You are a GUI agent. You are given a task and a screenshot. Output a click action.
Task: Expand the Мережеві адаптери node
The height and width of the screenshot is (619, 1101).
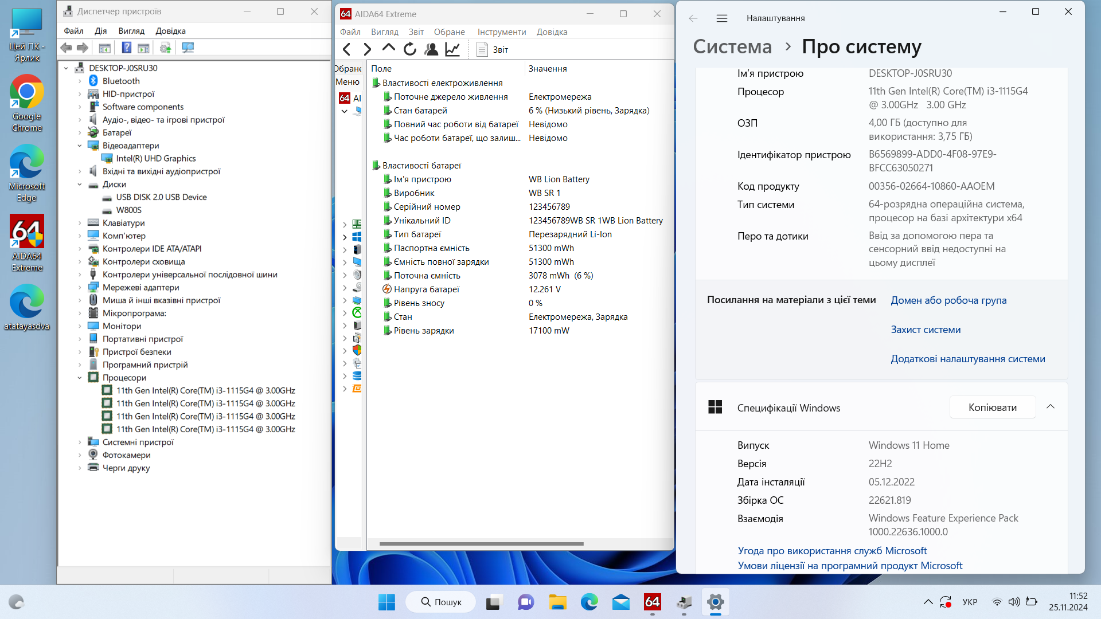(x=80, y=288)
